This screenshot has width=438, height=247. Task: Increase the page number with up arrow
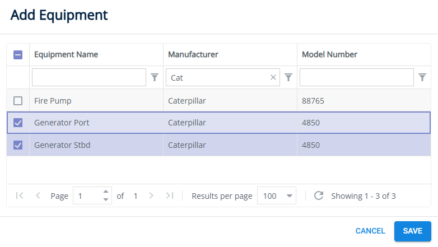pyautogui.click(x=106, y=193)
